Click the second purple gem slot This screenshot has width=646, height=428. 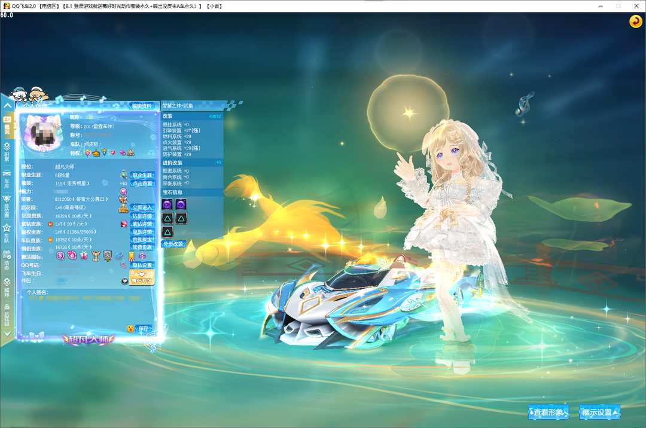click(x=181, y=204)
